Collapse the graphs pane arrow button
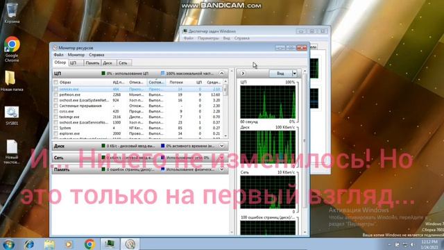444x250 pixels. click(243, 74)
